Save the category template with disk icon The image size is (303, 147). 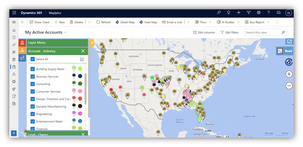82,59
